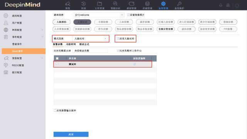This screenshot has height=139, width=247.
Task: Toggle save smart pictures (存储智能图片) checkbox
Action: pyautogui.click(x=129, y=15)
